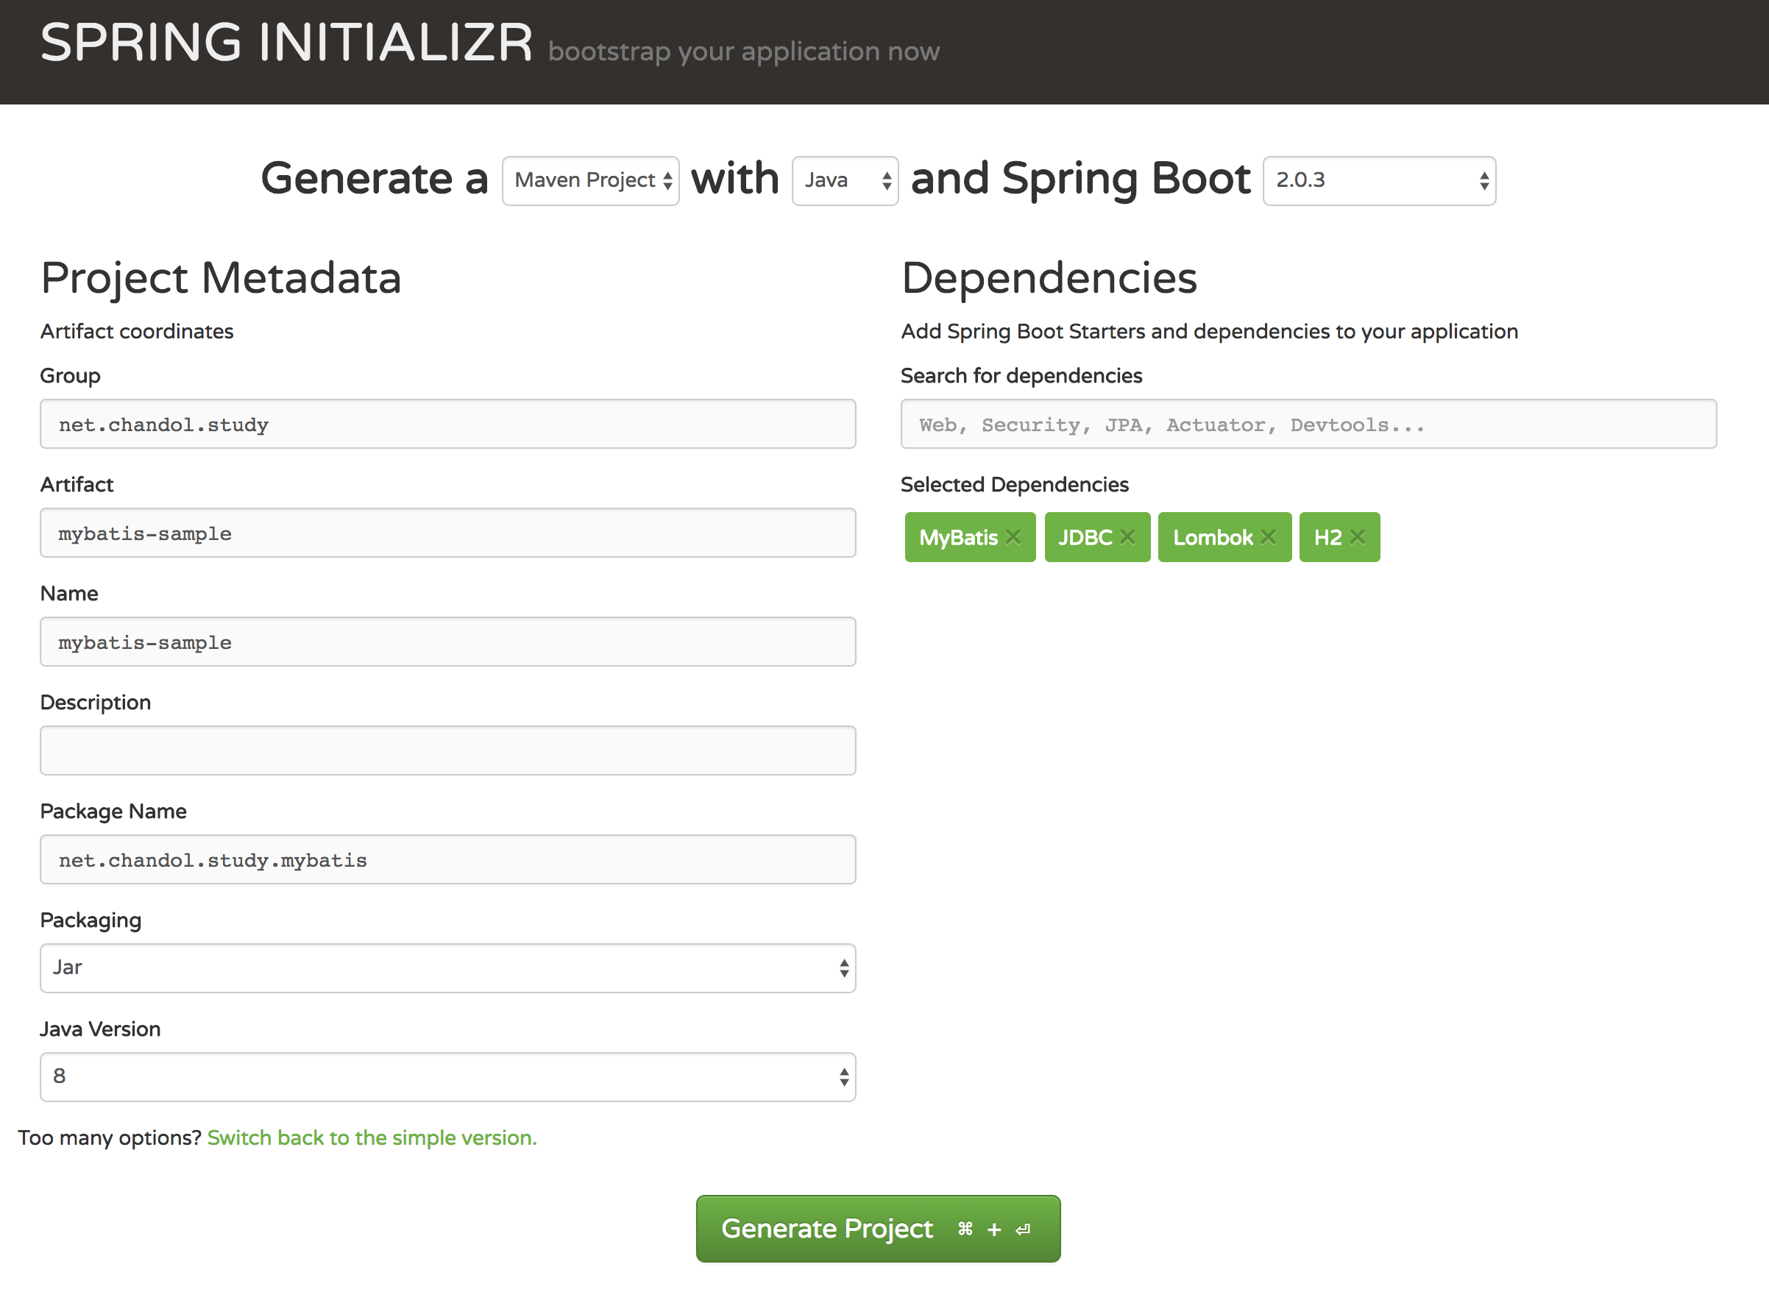The height and width of the screenshot is (1292, 1769).
Task: Click the Lombok dependency tag label
Action: pyautogui.click(x=1212, y=537)
